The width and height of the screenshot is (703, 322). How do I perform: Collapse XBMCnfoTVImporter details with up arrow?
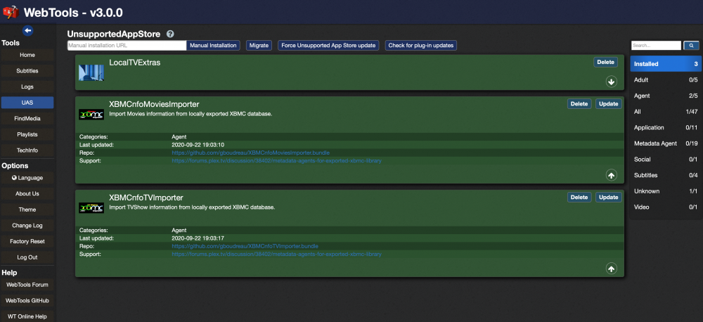pos(611,268)
